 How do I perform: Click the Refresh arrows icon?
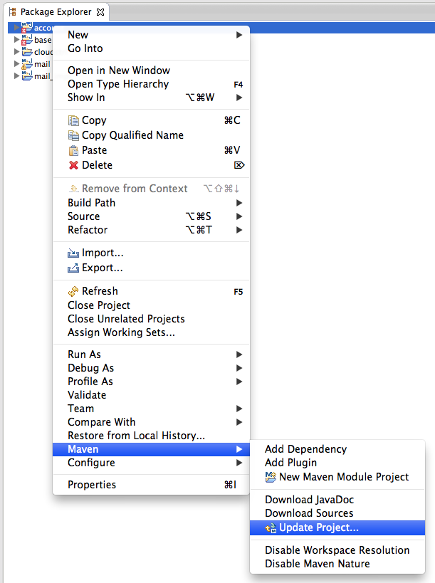point(73,291)
